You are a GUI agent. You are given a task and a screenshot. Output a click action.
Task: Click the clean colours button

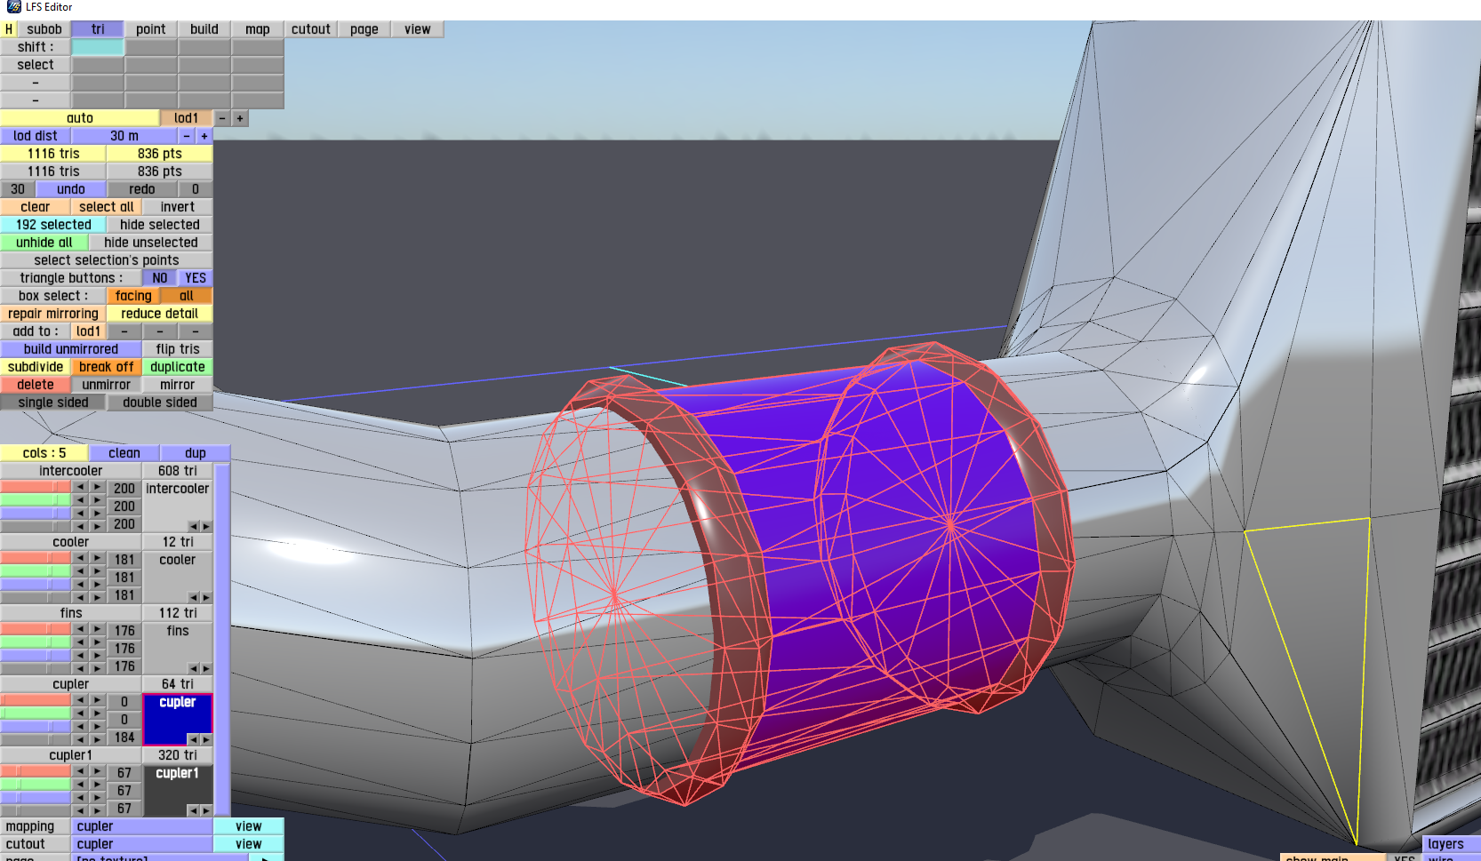124,453
